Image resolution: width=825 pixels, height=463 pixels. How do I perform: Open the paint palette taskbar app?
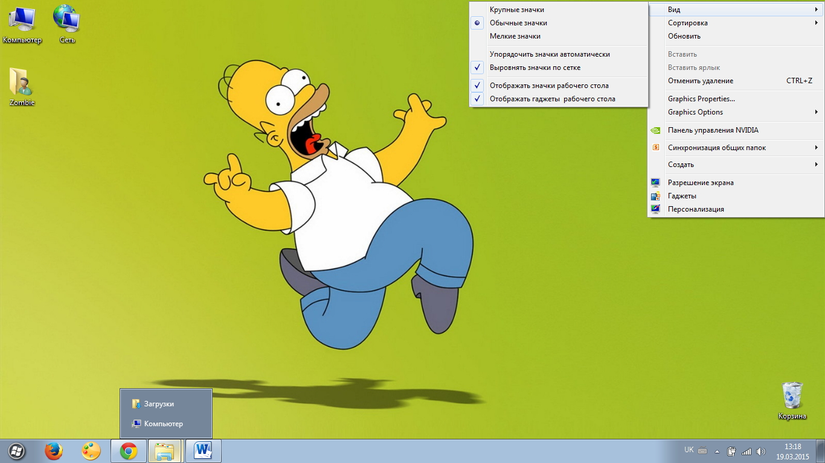pyautogui.click(x=91, y=451)
